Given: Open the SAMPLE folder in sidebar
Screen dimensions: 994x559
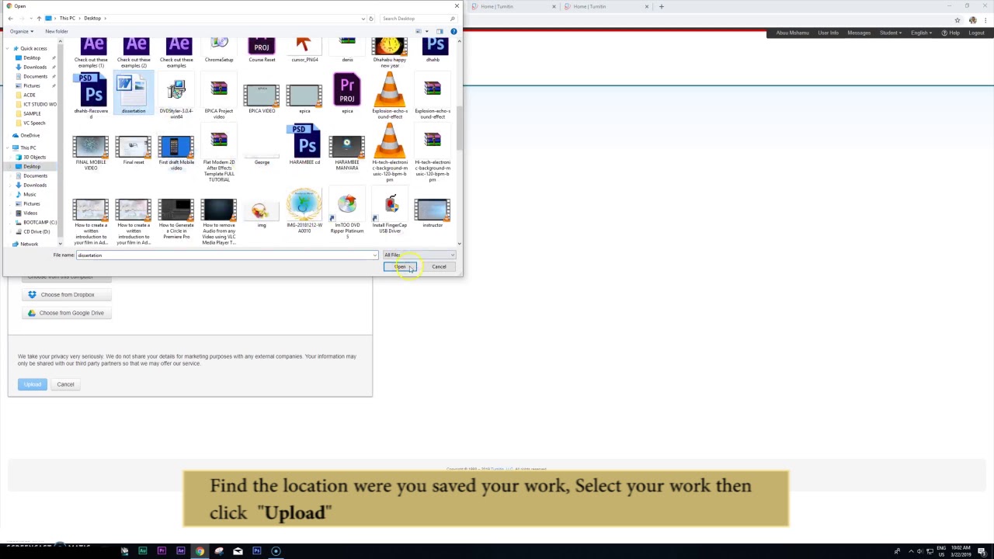Looking at the screenshot, I should (32, 113).
